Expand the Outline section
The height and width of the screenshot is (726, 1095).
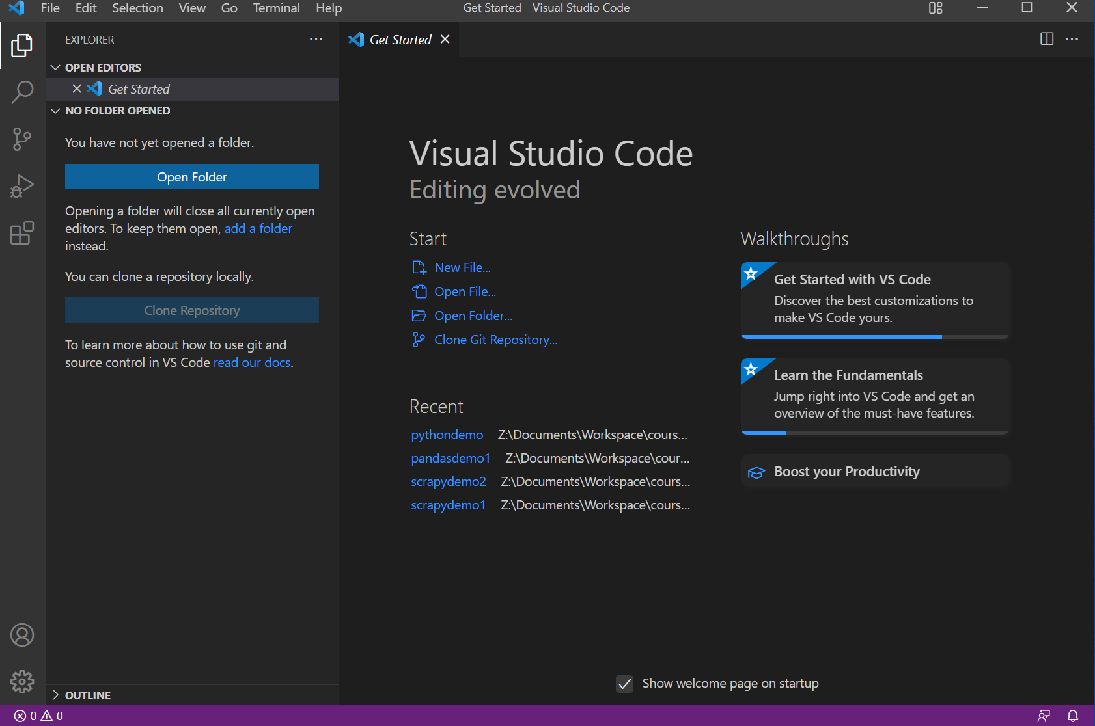(56, 695)
